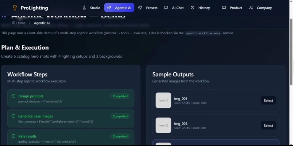Click the Create 6 catalog hero shots description
294x146 pixels.
(x=62, y=56)
